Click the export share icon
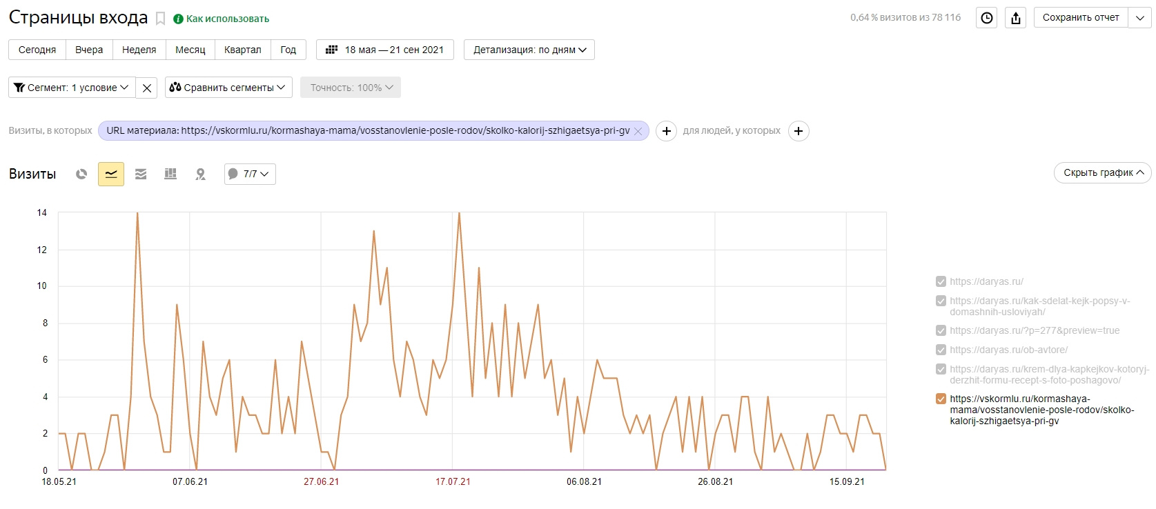 1016,18
